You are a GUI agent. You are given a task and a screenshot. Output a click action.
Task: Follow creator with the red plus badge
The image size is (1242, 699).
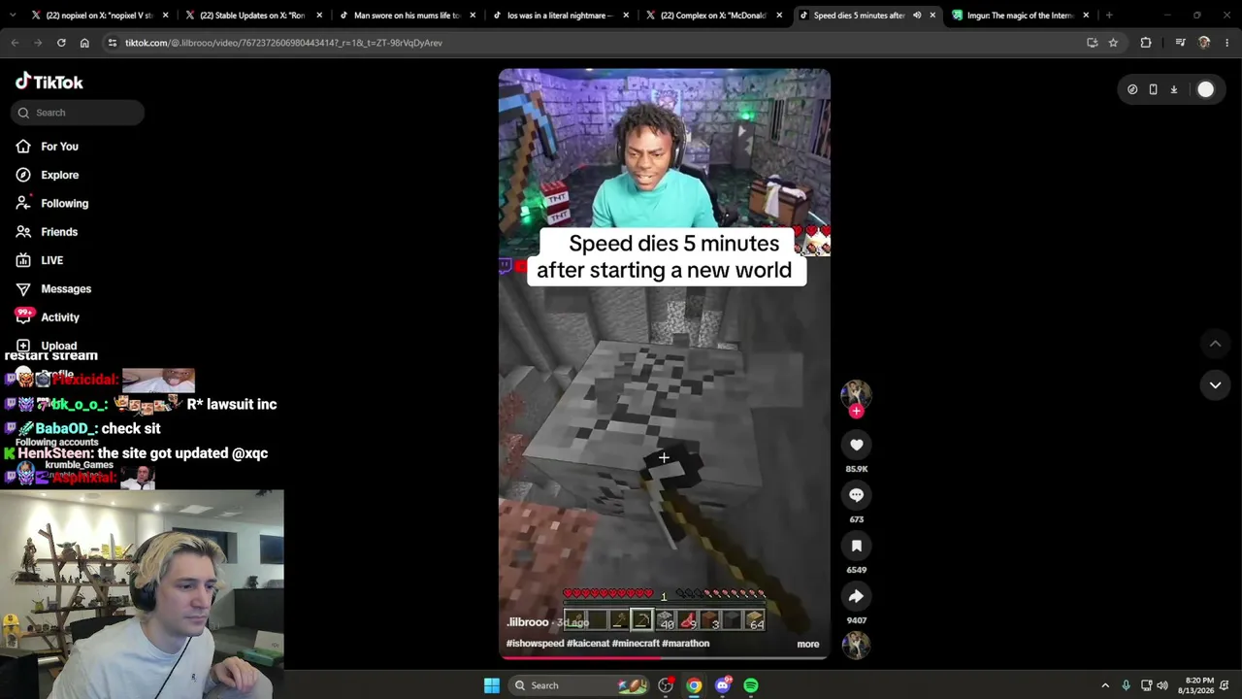click(x=856, y=412)
